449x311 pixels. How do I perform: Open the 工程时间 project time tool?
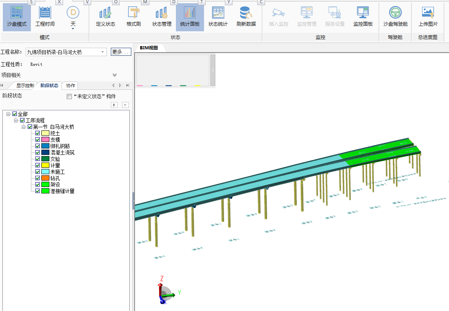[45, 16]
